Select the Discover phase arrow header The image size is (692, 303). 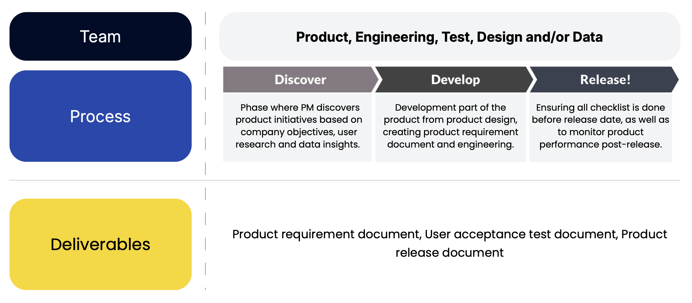[x=300, y=80]
